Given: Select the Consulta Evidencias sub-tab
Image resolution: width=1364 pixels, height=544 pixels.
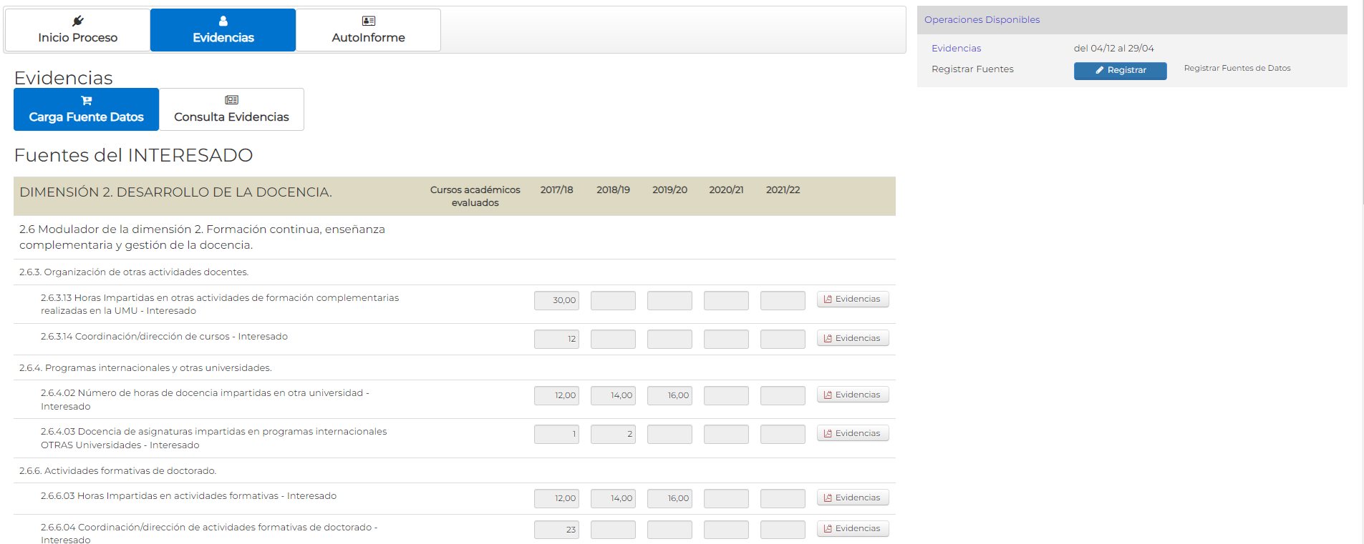Looking at the screenshot, I should click(231, 109).
